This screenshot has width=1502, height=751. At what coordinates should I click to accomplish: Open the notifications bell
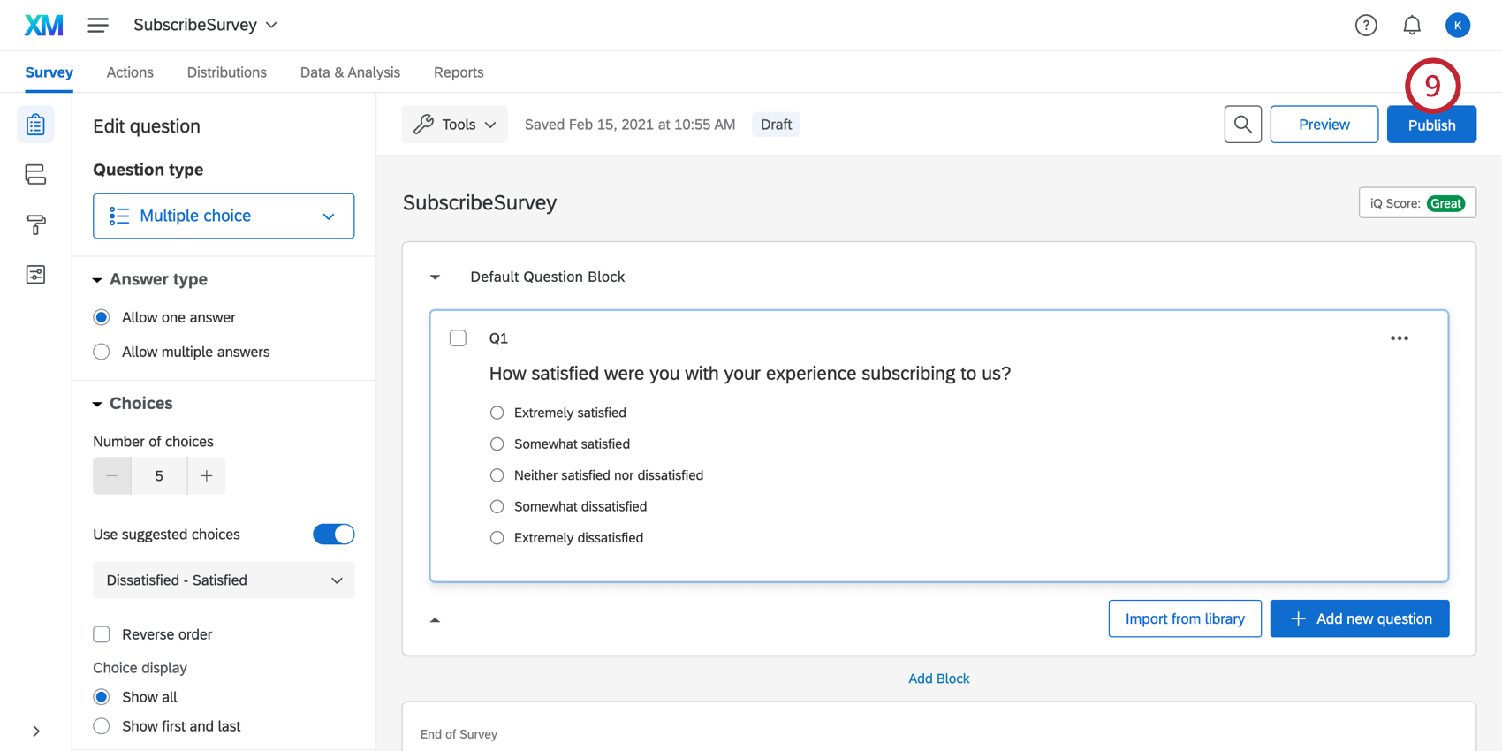pos(1412,26)
